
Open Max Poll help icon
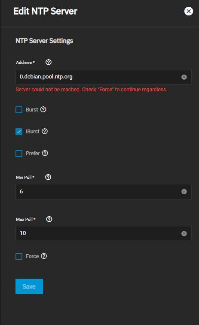[49, 219]
